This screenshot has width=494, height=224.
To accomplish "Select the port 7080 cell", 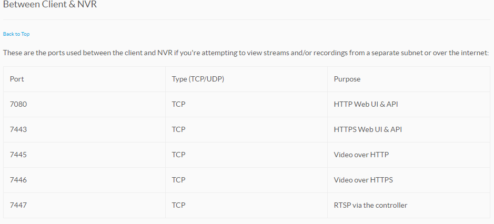I will tap(18, 104).
